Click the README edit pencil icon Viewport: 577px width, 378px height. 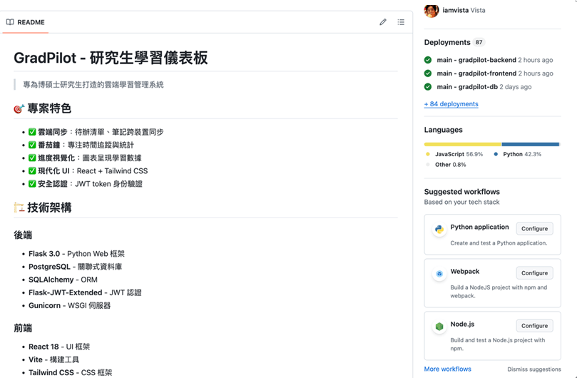pos(383,22)
